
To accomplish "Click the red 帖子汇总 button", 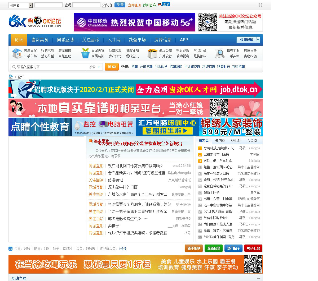I will click(x=253, y=248).
